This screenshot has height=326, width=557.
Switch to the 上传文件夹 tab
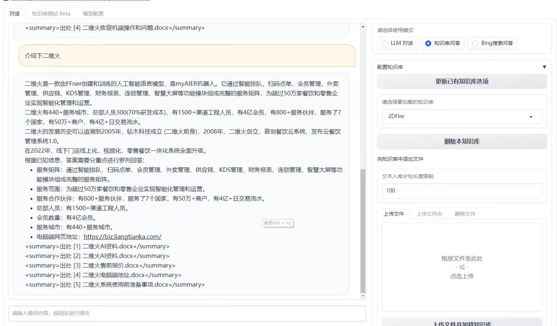pos(429,214)
